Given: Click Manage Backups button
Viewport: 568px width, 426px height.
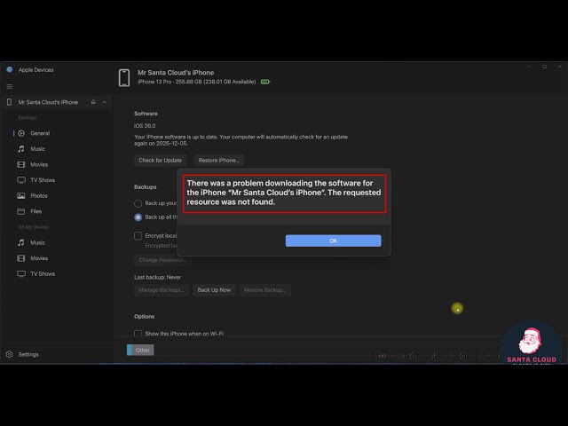Looking at the screenshot, I should [162, 290].
